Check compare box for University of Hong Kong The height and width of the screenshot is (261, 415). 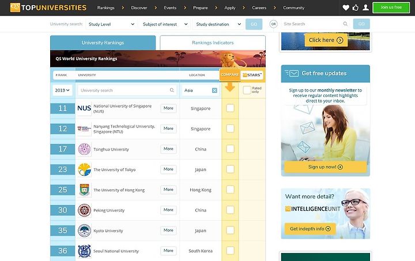230,190
